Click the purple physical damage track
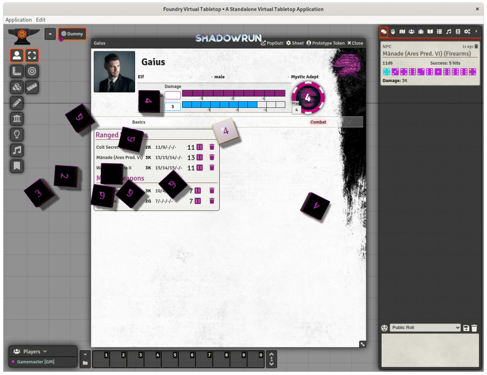487x375 pixels. point(234,93)
